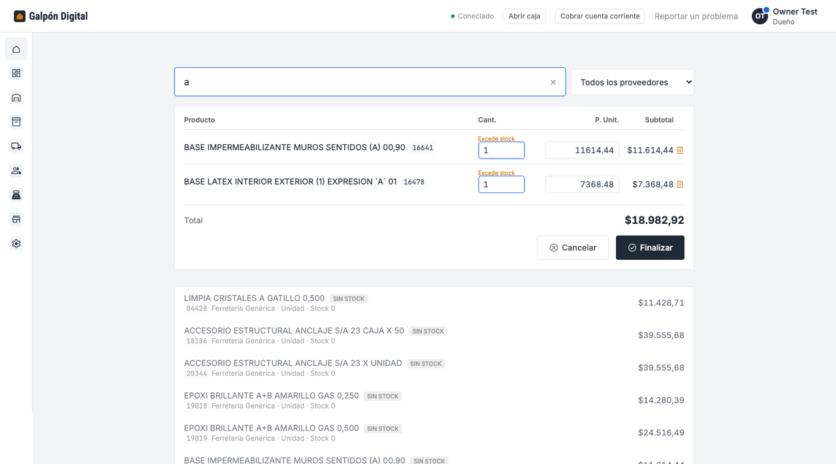The width and height of the screenshot is (836, 464).
Task: Open the people icon in sidebar
Action: point(16,170)
